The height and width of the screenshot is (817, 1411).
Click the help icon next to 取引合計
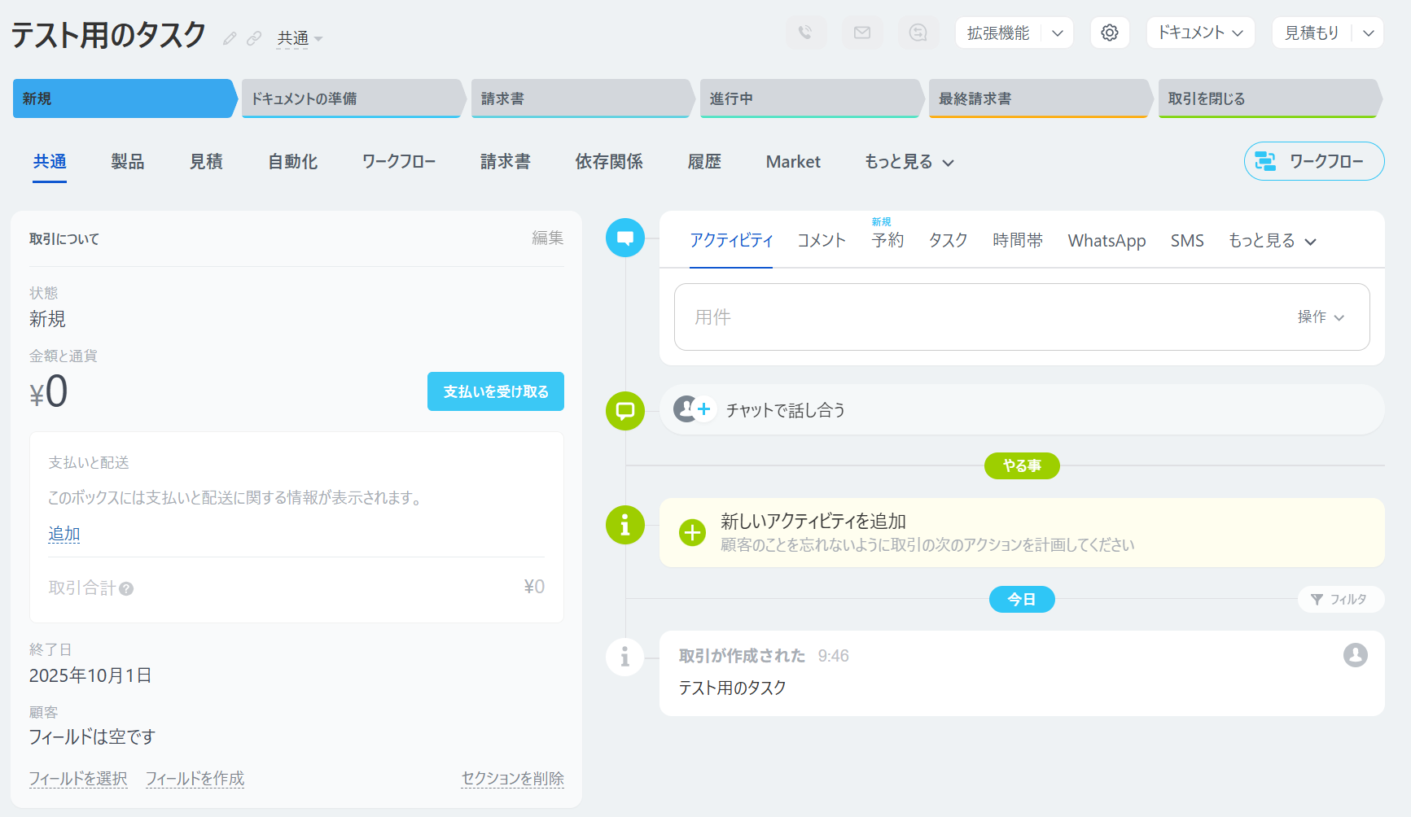(126, 588)
